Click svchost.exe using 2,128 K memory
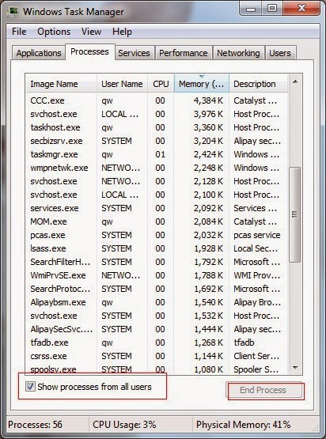 coord(157,181)
